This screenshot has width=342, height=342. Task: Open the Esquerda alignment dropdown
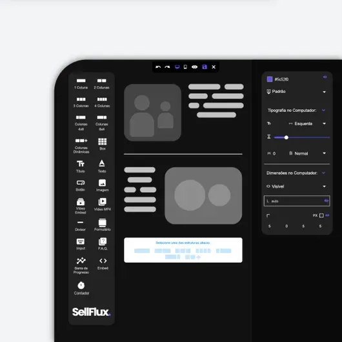pos(308,124)
